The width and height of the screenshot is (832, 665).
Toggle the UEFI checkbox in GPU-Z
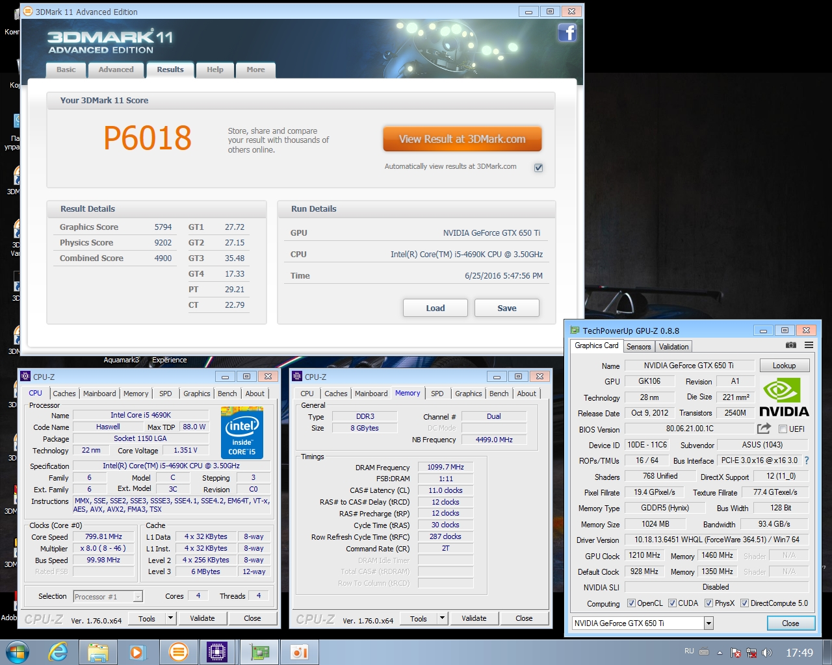[x=783, y=429]
